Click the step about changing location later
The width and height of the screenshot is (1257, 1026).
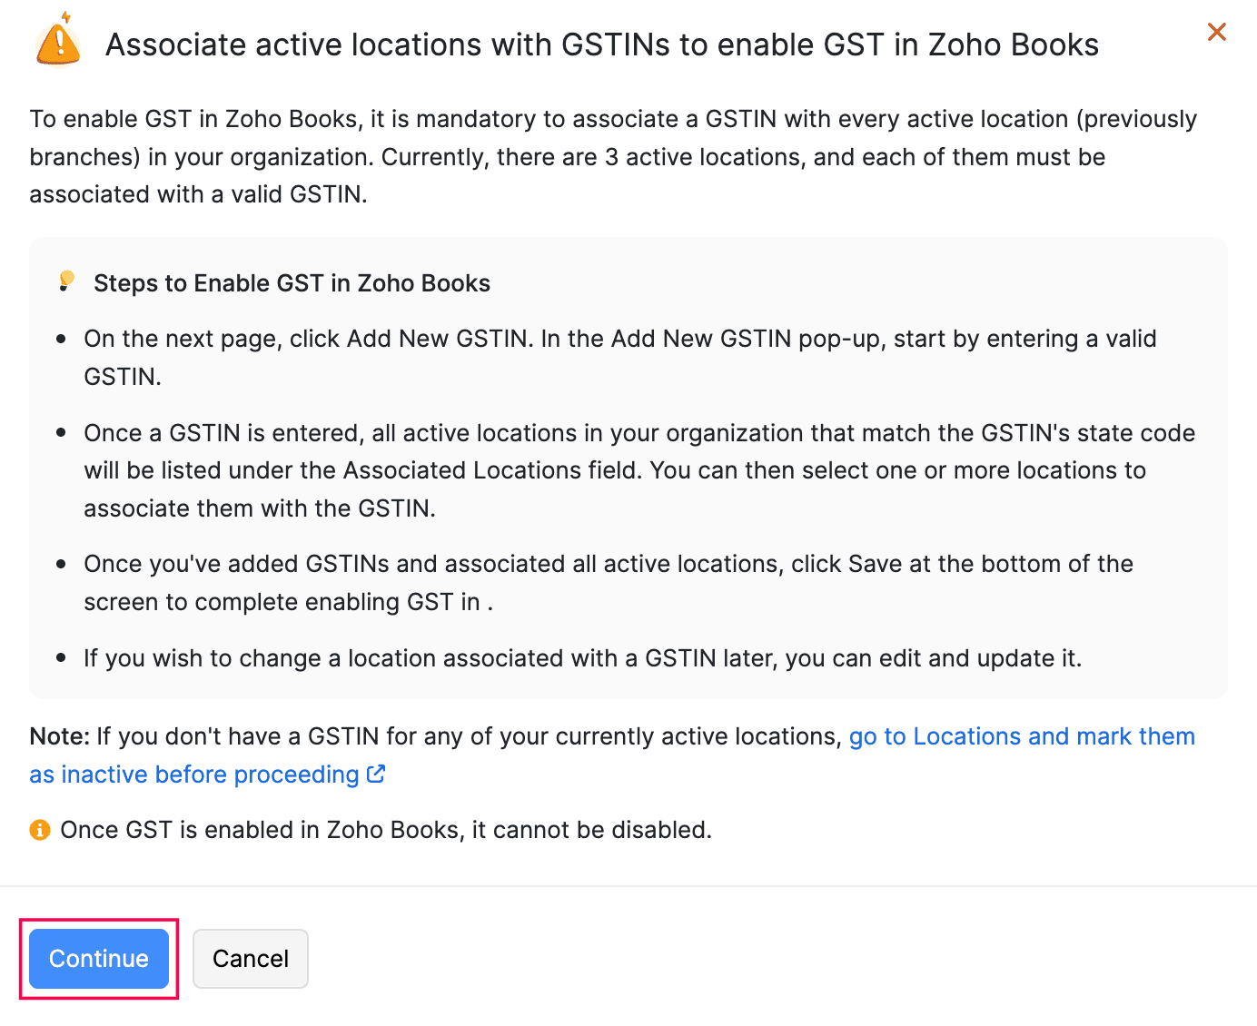(582, 658)
